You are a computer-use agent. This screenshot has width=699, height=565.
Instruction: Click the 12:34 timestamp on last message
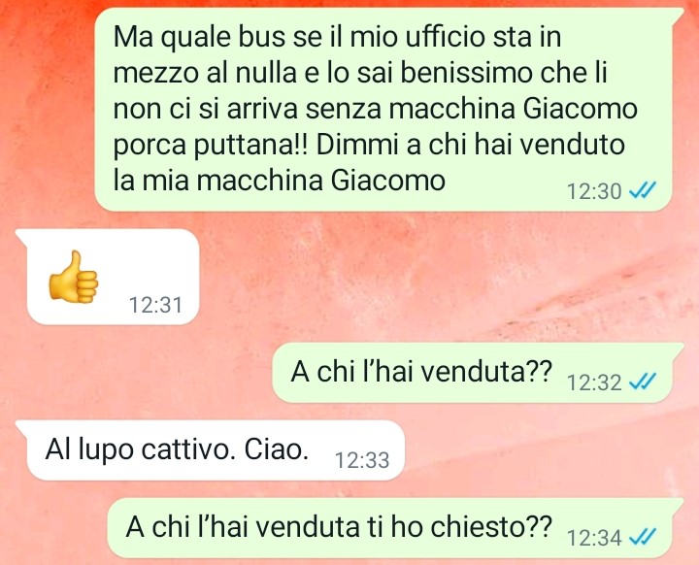pos(594,538)
